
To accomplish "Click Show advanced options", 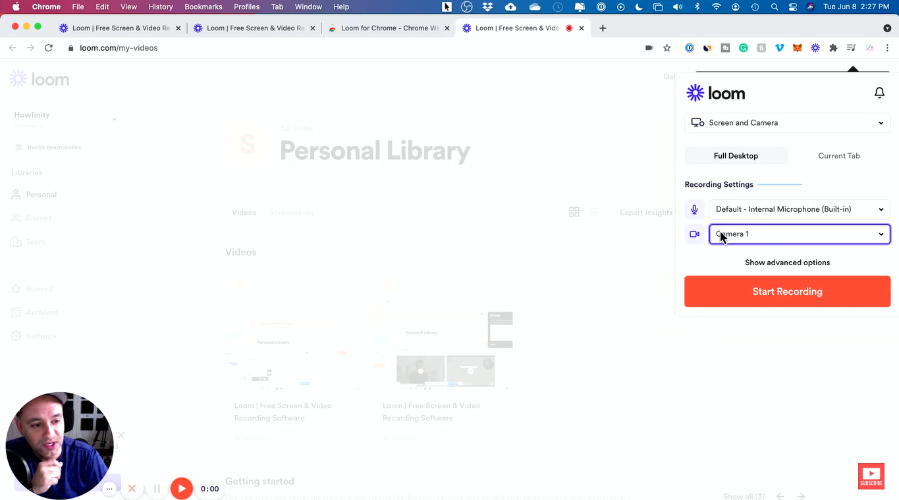I will [x=787, y=262].
